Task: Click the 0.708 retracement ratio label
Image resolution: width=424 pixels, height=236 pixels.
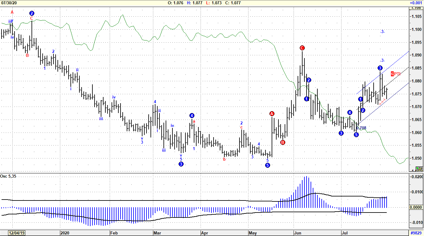Action: [361, 128]
